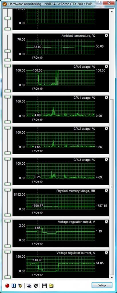Click the upper slider handle beside CPU0 usage
117x293 pixels.
[8, 66]
